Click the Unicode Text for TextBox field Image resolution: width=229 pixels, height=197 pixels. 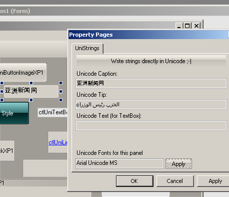point(151,125)
